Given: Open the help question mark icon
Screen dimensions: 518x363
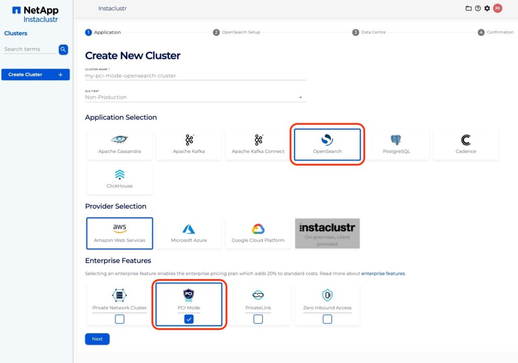Looking at the screenshot, I should click(x=478, y=8).
